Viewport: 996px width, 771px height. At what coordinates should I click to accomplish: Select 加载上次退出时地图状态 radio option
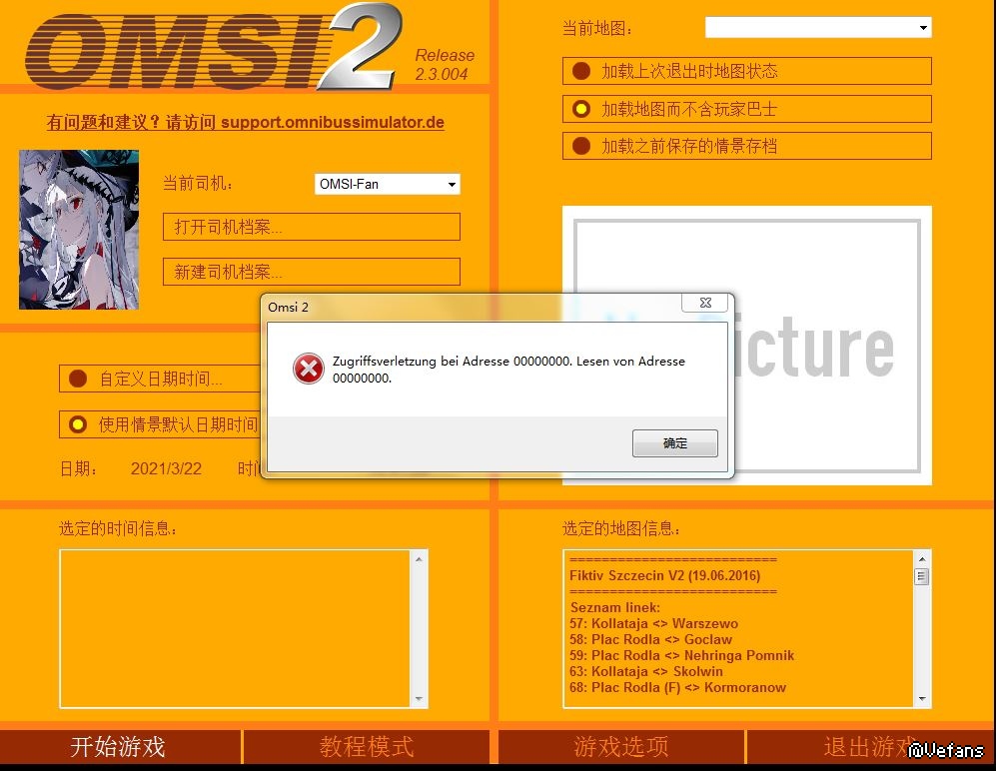pyautogui.click(x=747, y=71)
